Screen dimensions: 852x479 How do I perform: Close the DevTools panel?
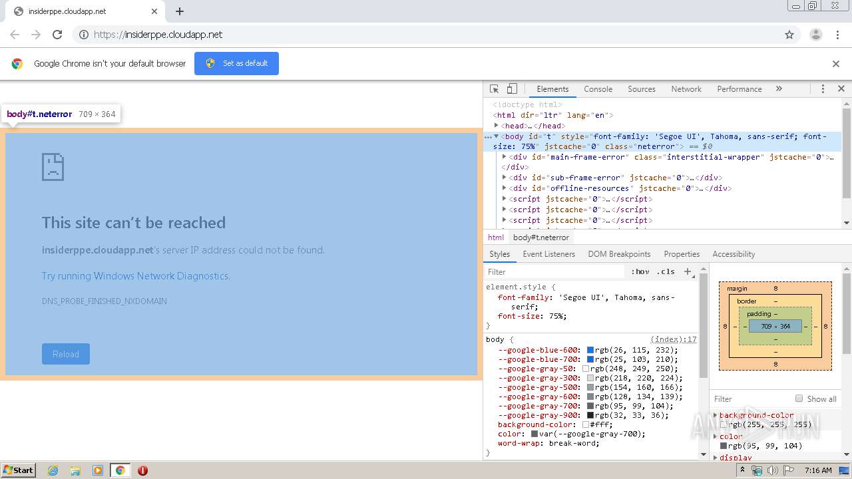(x=841, y=88)
